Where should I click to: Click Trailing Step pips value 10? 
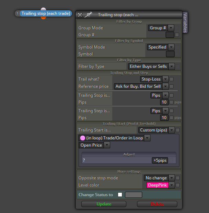pos(164,118)
